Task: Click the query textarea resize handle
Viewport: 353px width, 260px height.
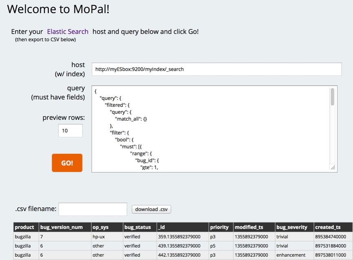Action: tap(333, 167)
